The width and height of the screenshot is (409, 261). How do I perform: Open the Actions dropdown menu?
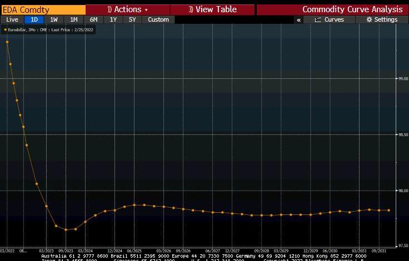click(127, 9)
